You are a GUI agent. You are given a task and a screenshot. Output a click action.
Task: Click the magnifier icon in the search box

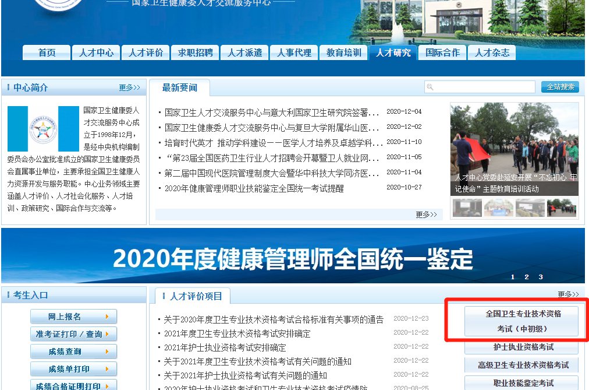coord(430,87)
